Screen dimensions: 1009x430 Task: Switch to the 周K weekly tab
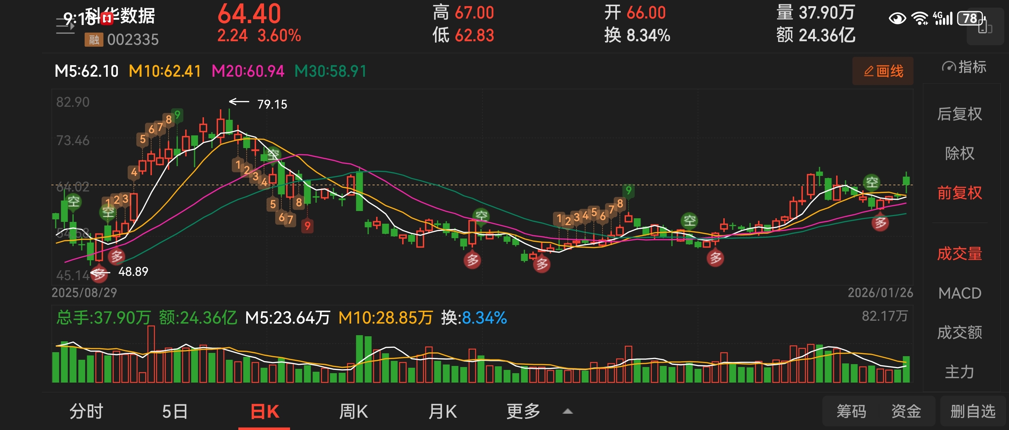click(353, 412)
